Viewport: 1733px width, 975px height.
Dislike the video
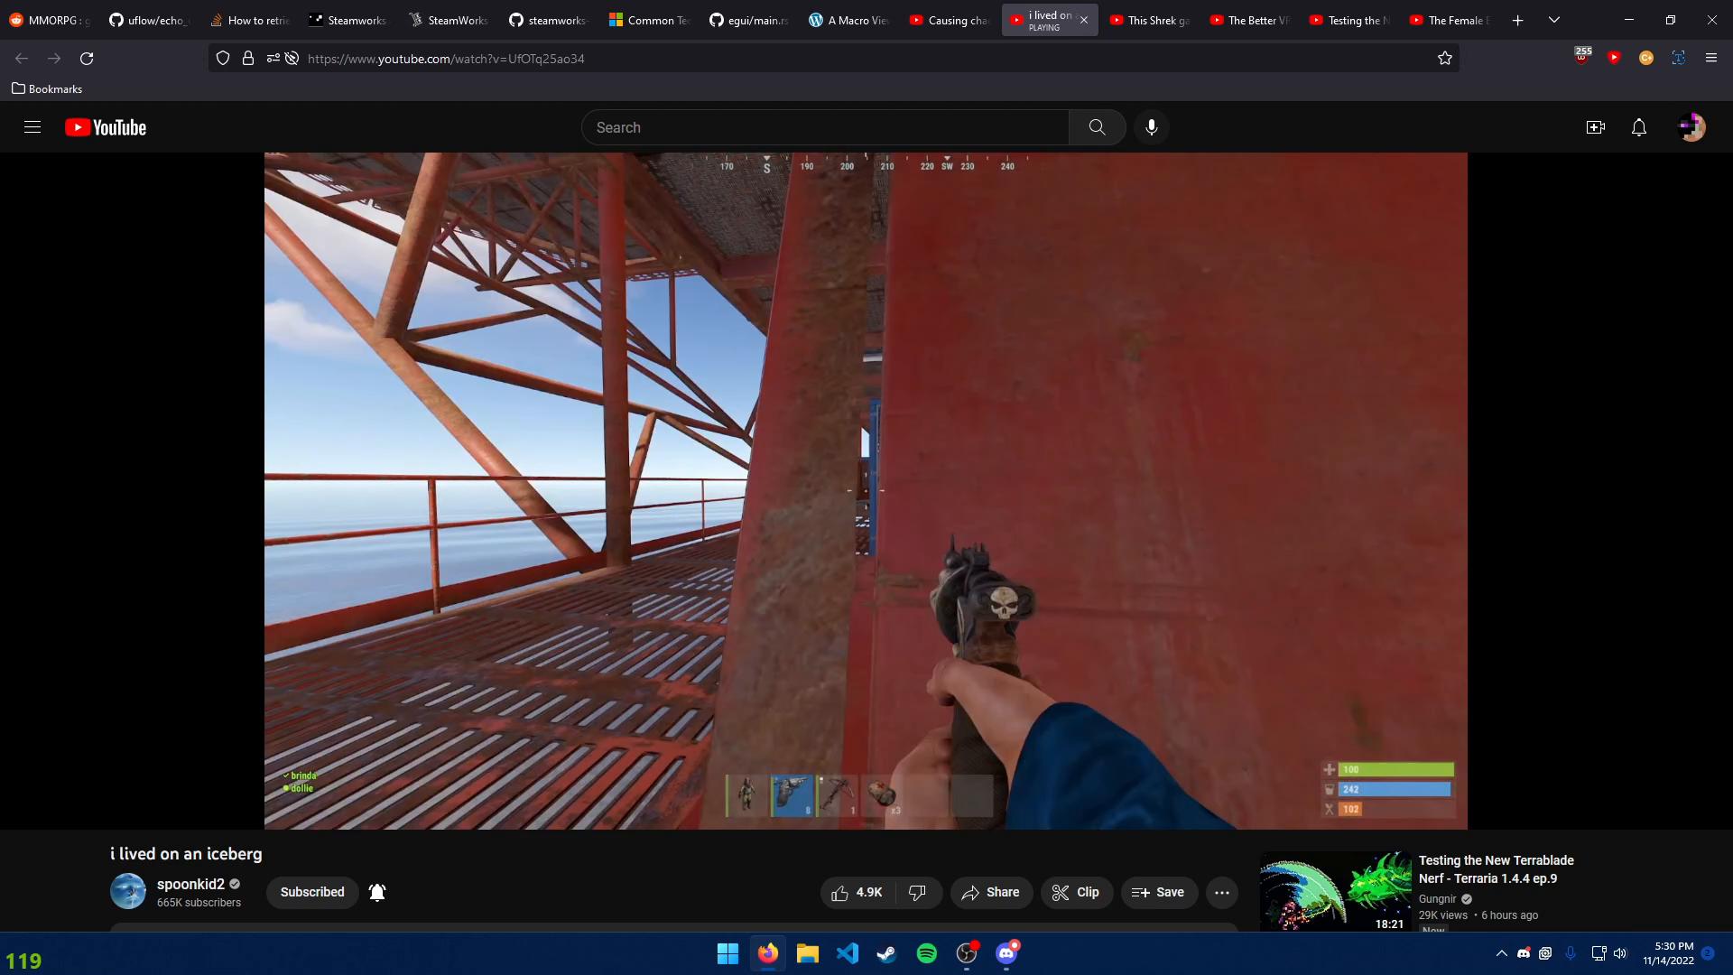pyautogui.click(x=918, y=892)
